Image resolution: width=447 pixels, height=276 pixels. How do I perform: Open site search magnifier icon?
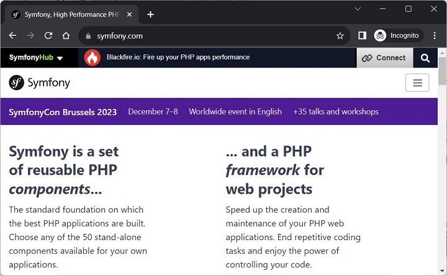click(x=425, y=58)
